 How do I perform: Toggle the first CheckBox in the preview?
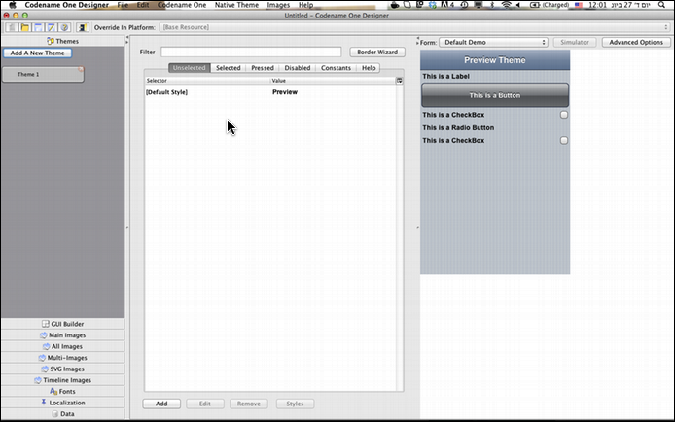click(x=564, y=115)
